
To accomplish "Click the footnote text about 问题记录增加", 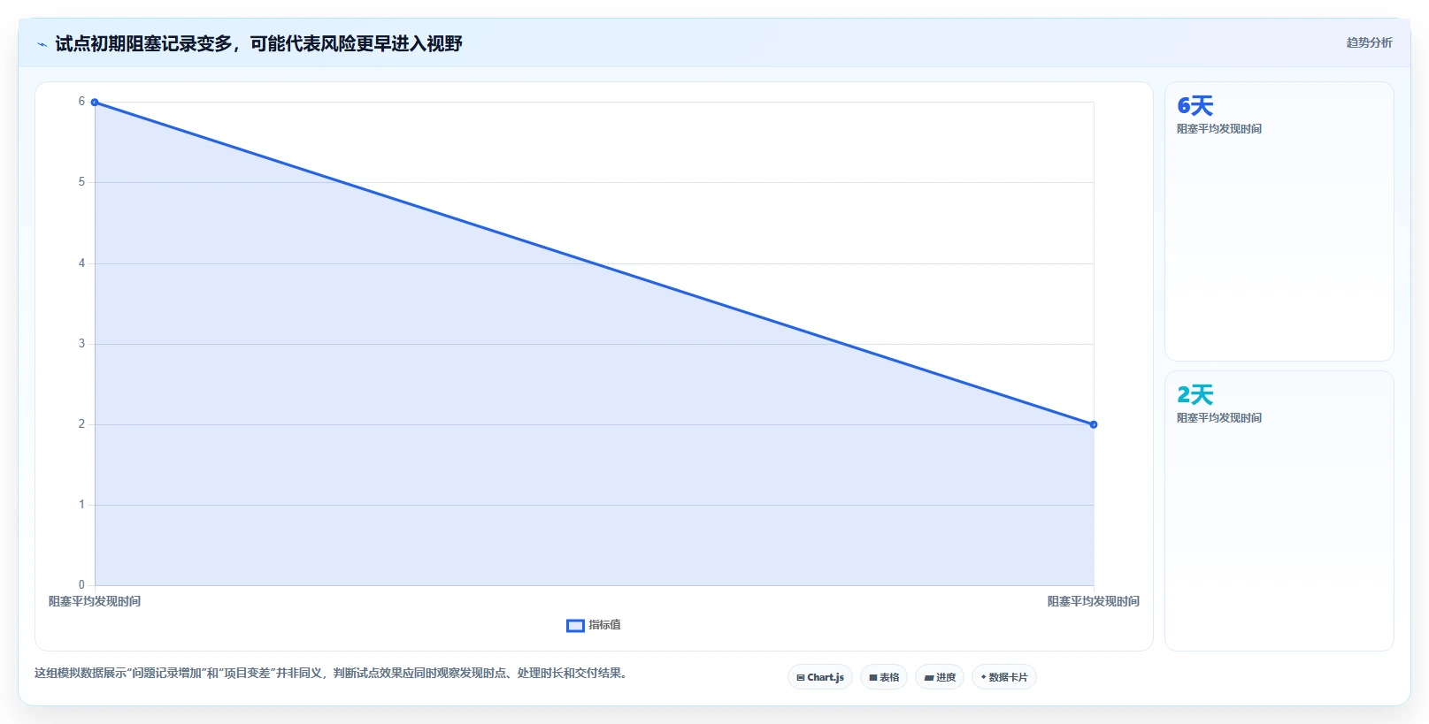I will [332, 674].
